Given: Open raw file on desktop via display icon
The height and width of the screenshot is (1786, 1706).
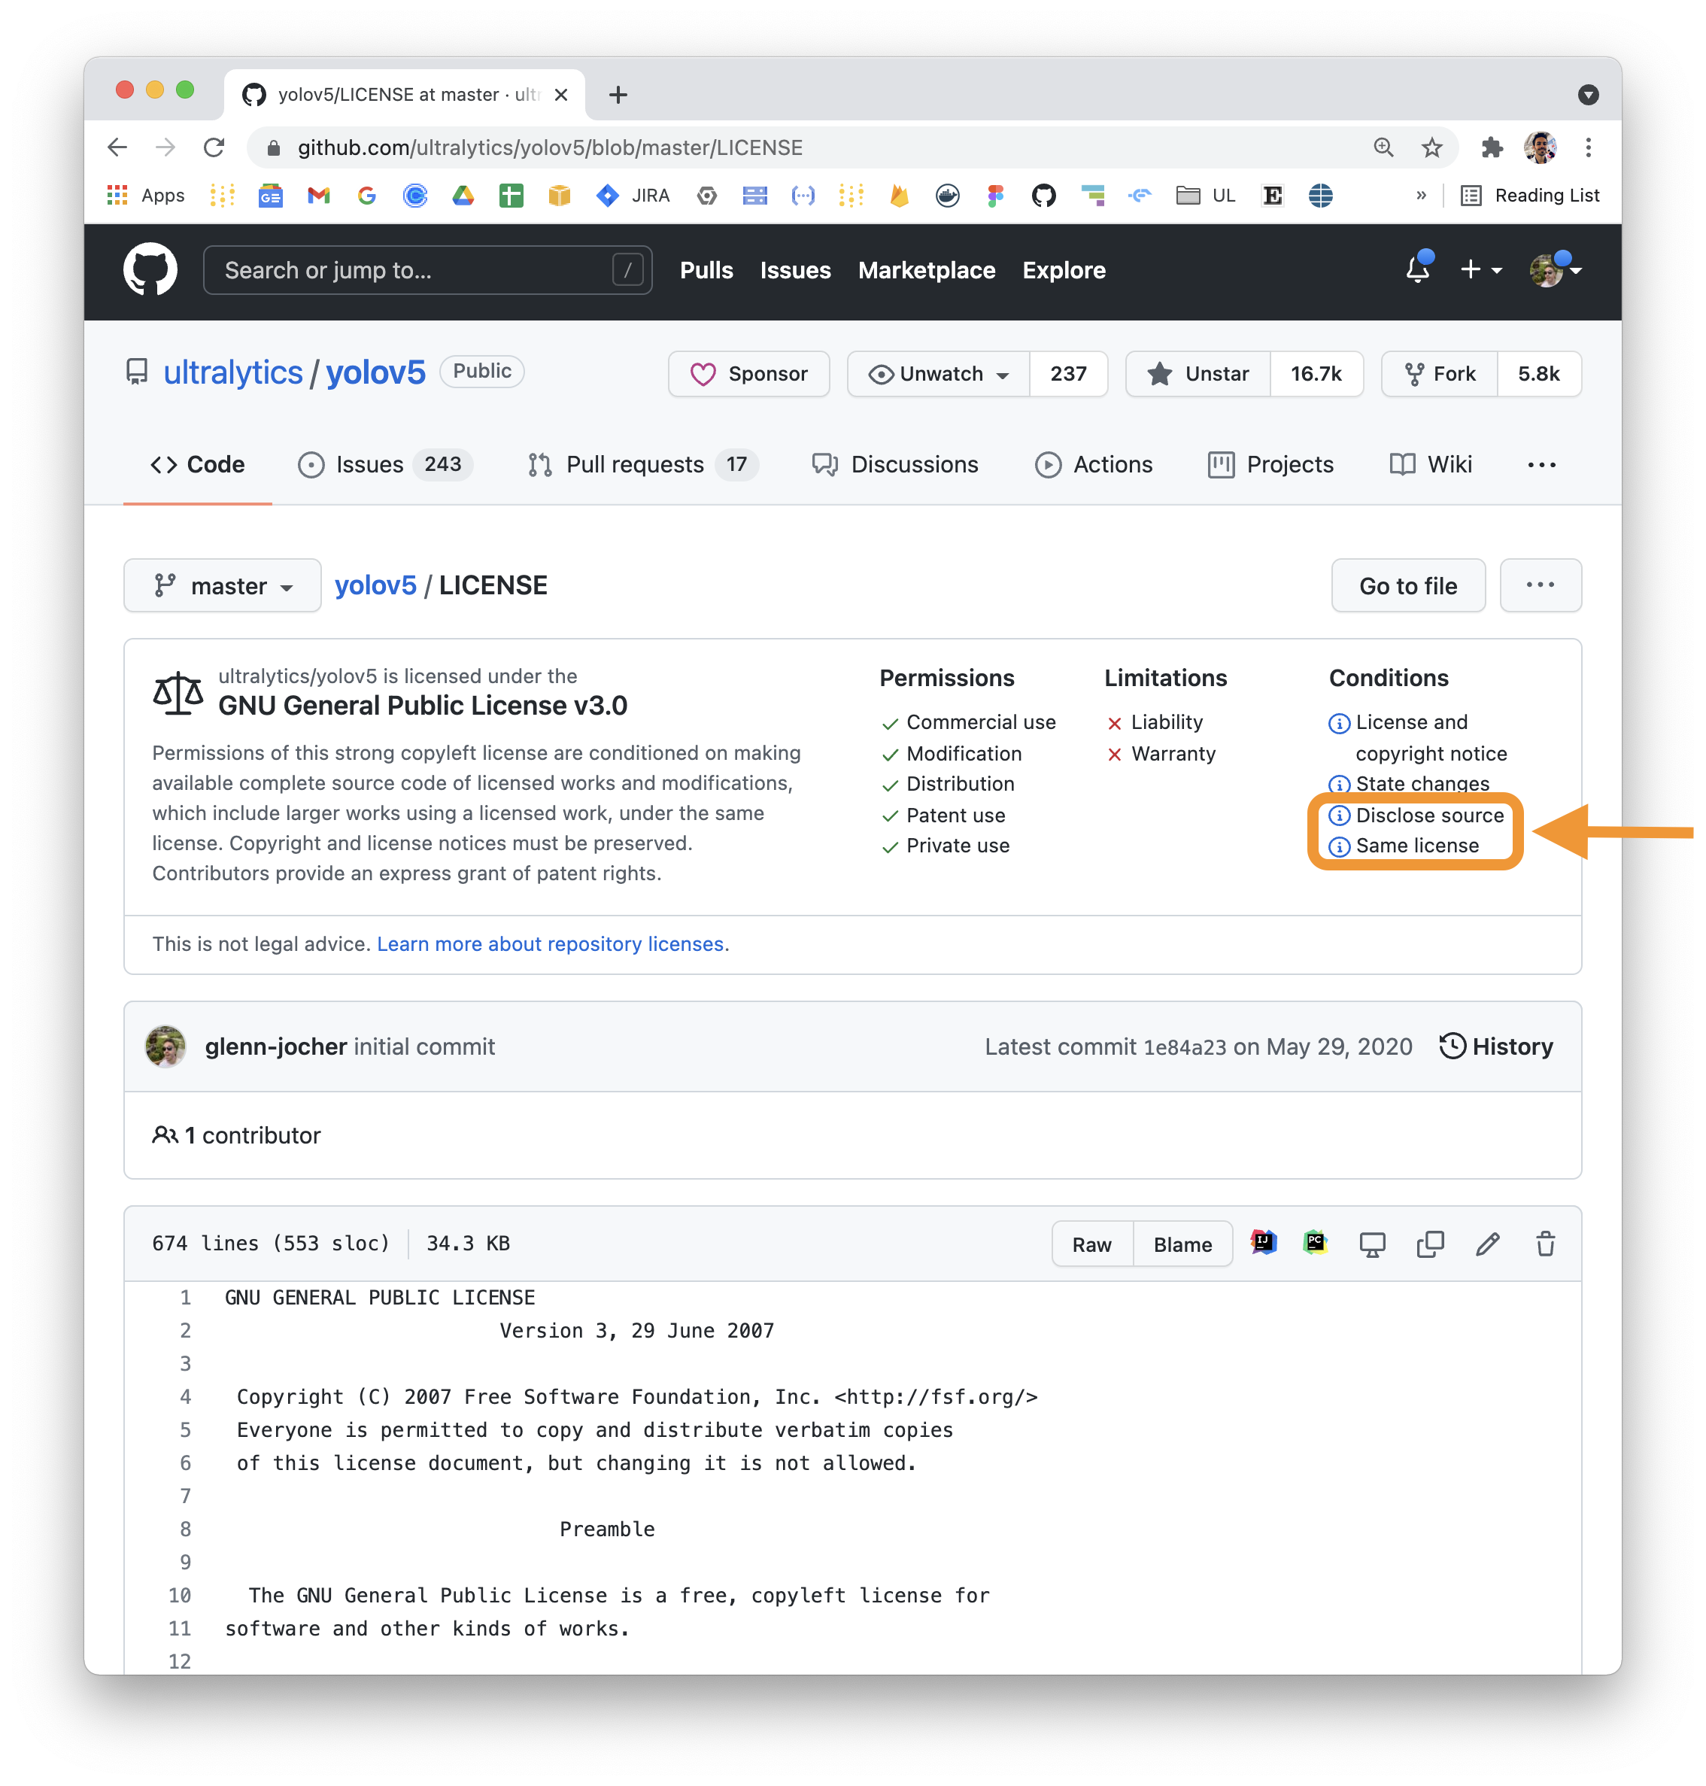Looking at the screenshot, I should 1374,1243.
